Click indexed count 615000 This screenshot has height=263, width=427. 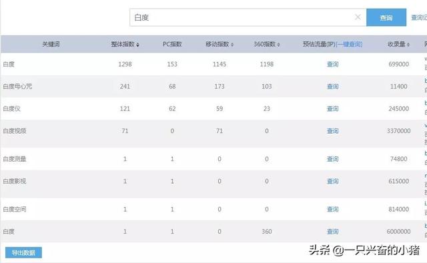click(x=399, y=181)
